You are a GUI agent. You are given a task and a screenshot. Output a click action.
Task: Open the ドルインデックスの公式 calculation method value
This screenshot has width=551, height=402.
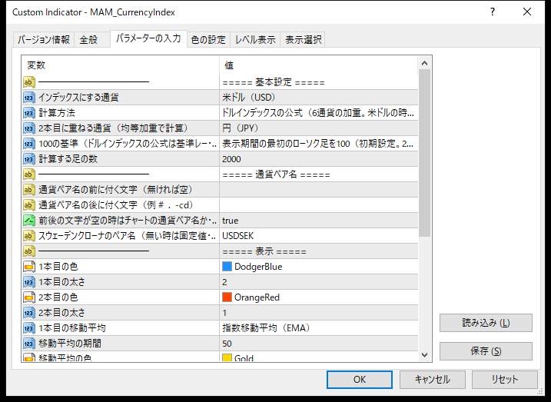[319, 113]
